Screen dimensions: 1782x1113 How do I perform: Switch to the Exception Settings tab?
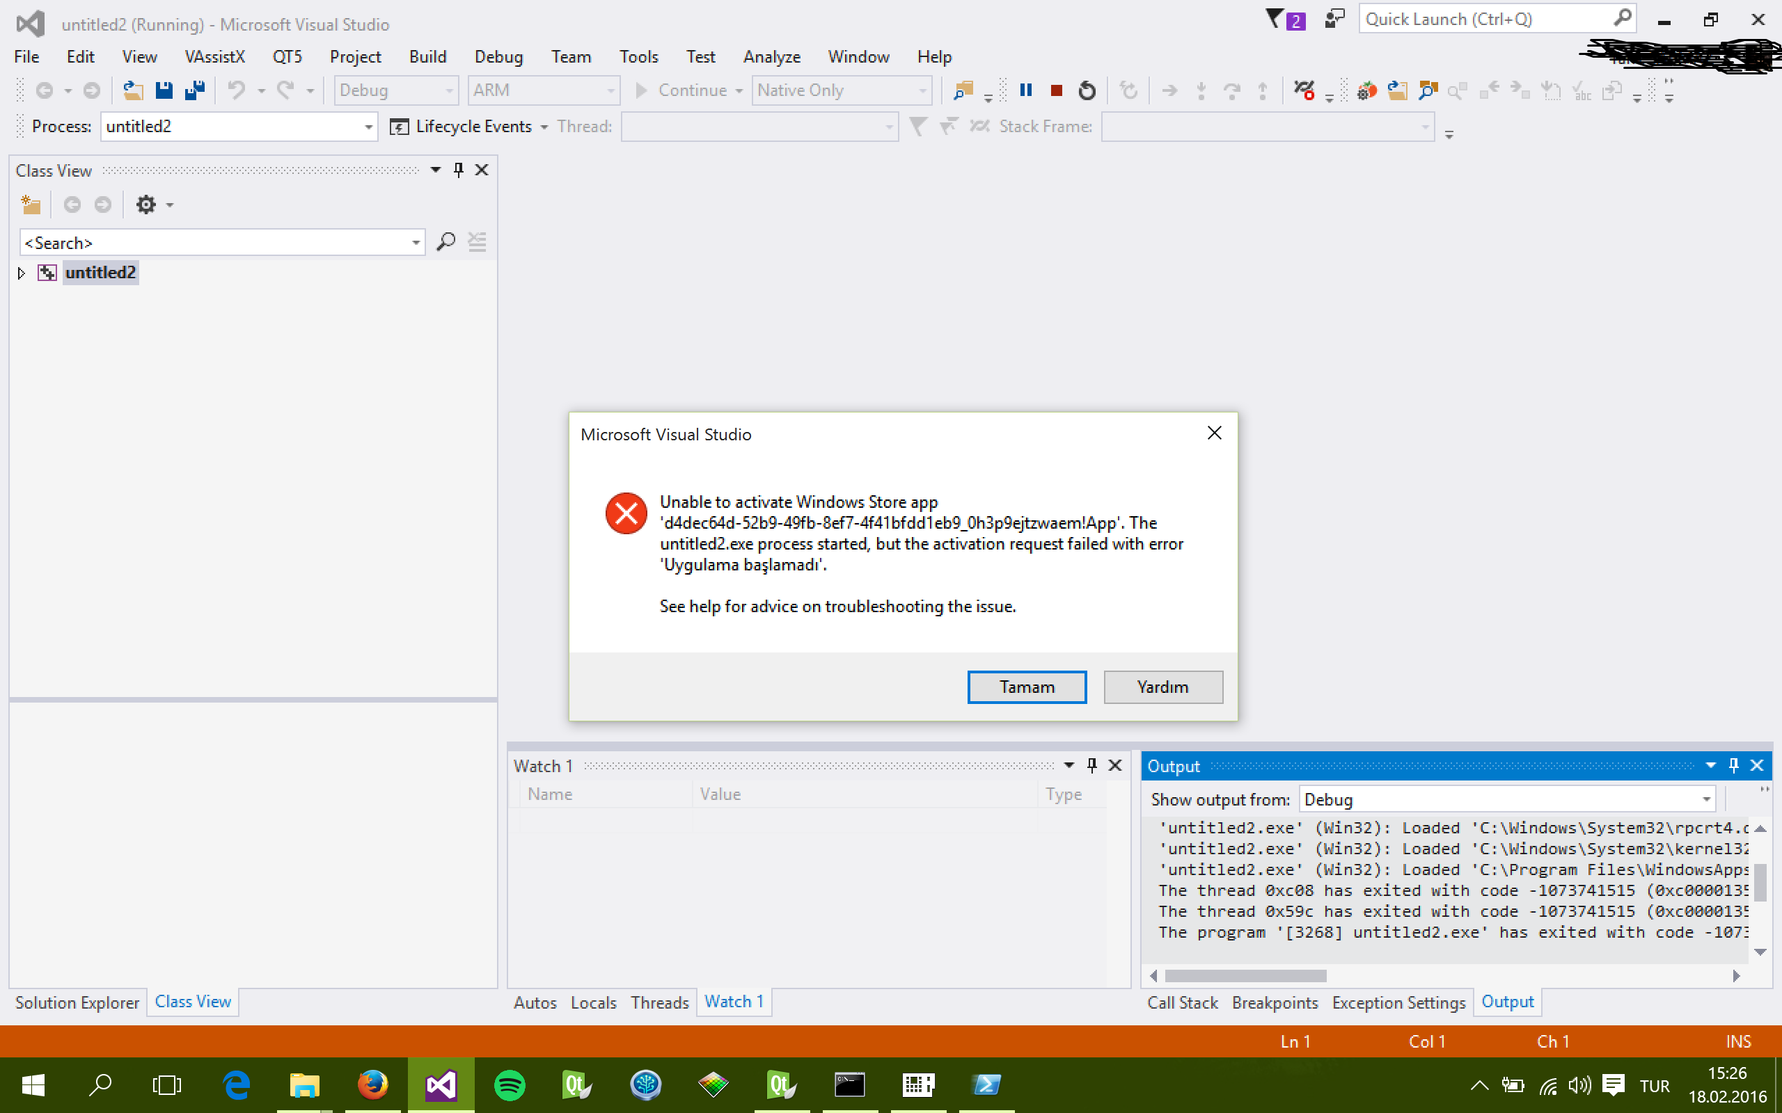(x=1398, y=1002)
